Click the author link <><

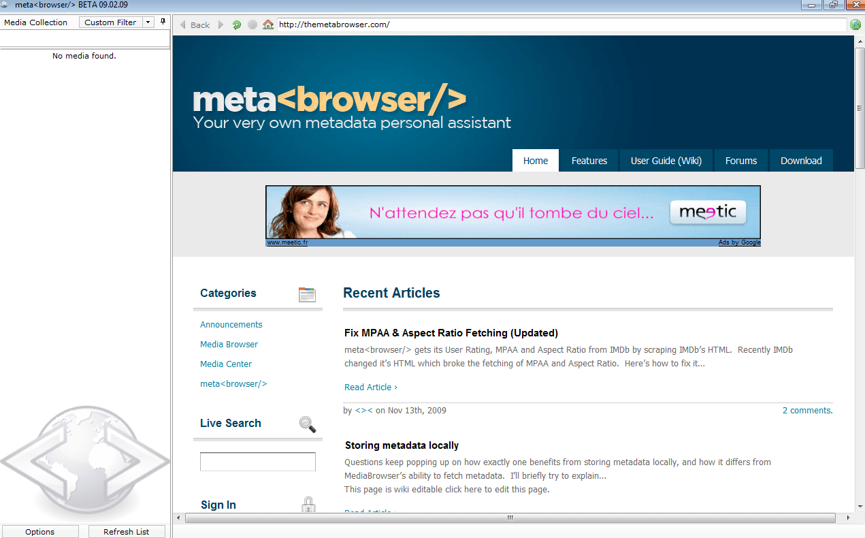pos(364,411)
